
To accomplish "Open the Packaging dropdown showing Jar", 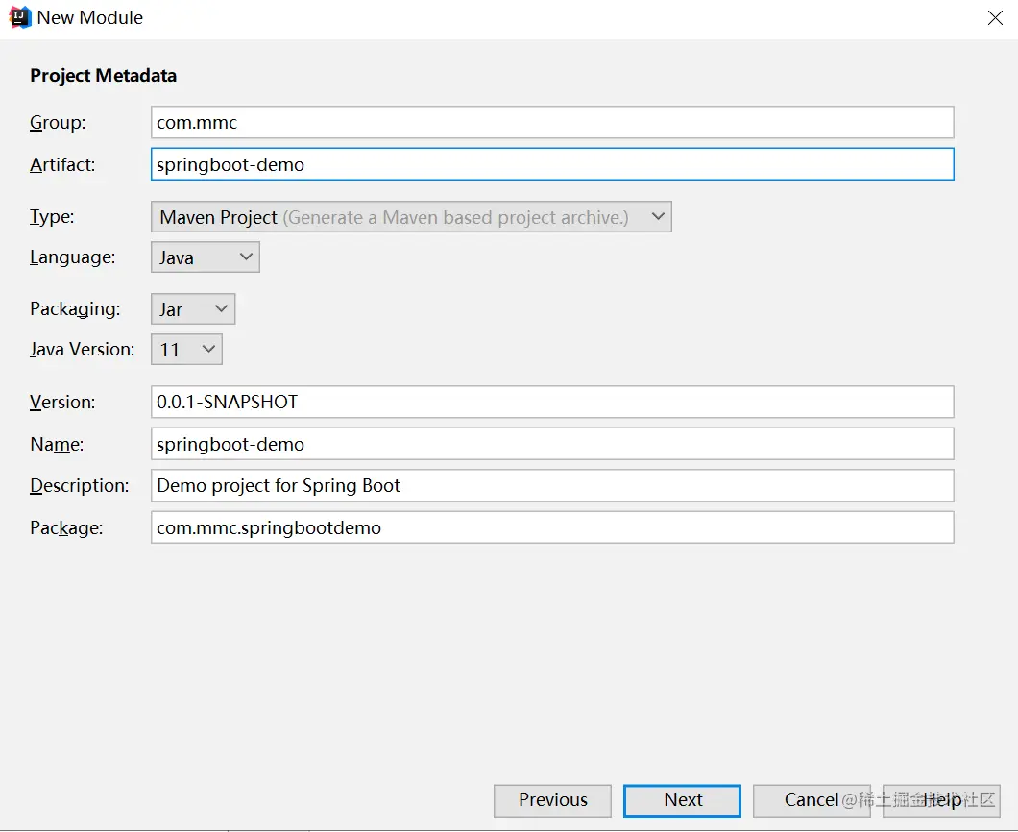I will pos(193,309).
